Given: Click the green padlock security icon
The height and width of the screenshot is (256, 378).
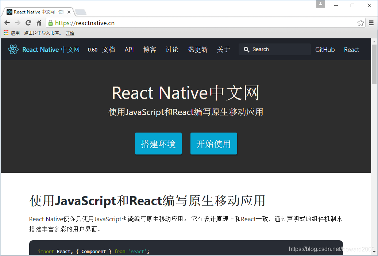Looking at the screenshot, I should pyautogui.click(x=50, y=23).
